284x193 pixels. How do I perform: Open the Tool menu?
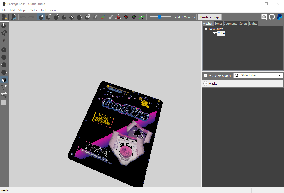point(43,10)
